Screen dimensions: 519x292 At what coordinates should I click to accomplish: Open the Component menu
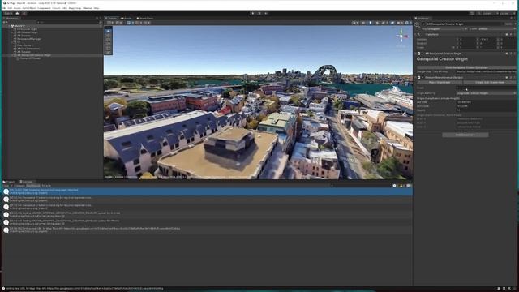(x=44, y=8)
